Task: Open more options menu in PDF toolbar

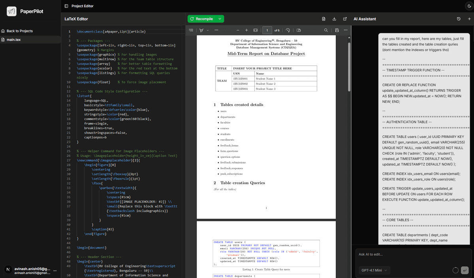Action: coord(345,30)
